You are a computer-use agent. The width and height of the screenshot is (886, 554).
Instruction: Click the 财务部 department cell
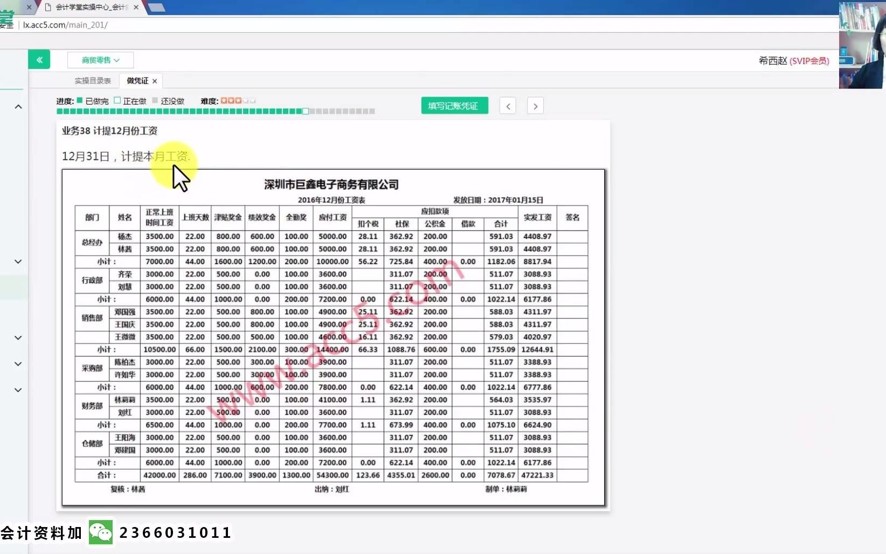(x=92, y=406)
